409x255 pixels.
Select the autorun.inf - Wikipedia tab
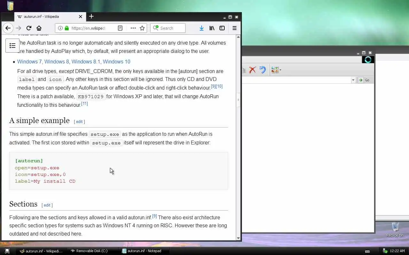click(50, 17)
